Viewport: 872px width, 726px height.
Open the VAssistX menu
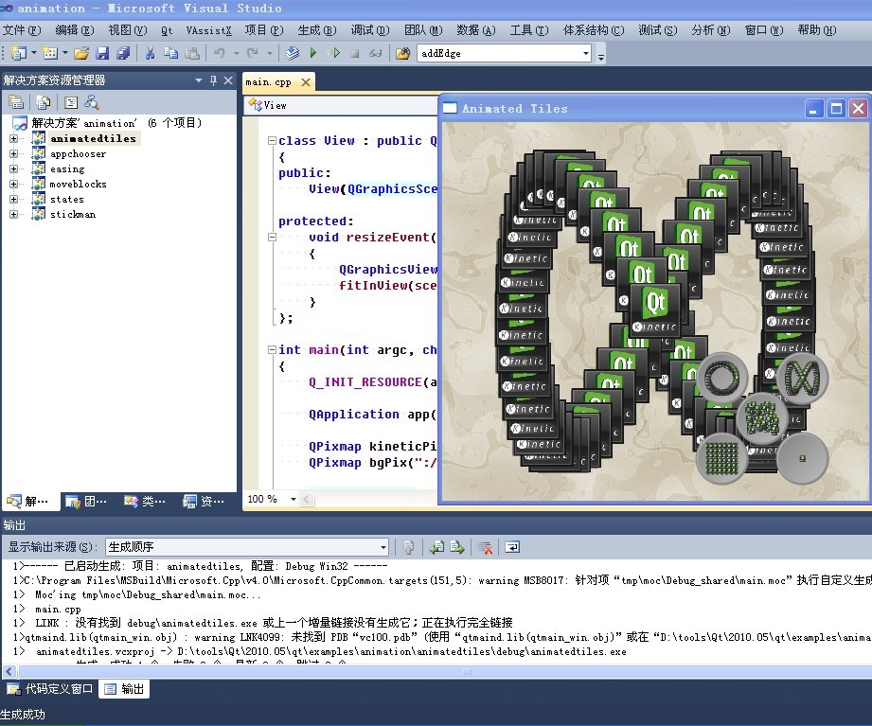(208, 30)
